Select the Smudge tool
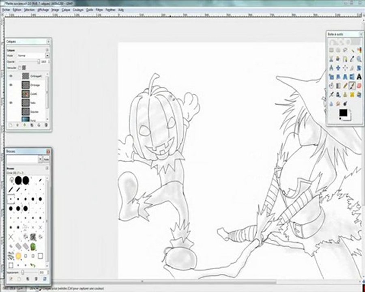This screenshot has width=365, height=292. point(338,103)
